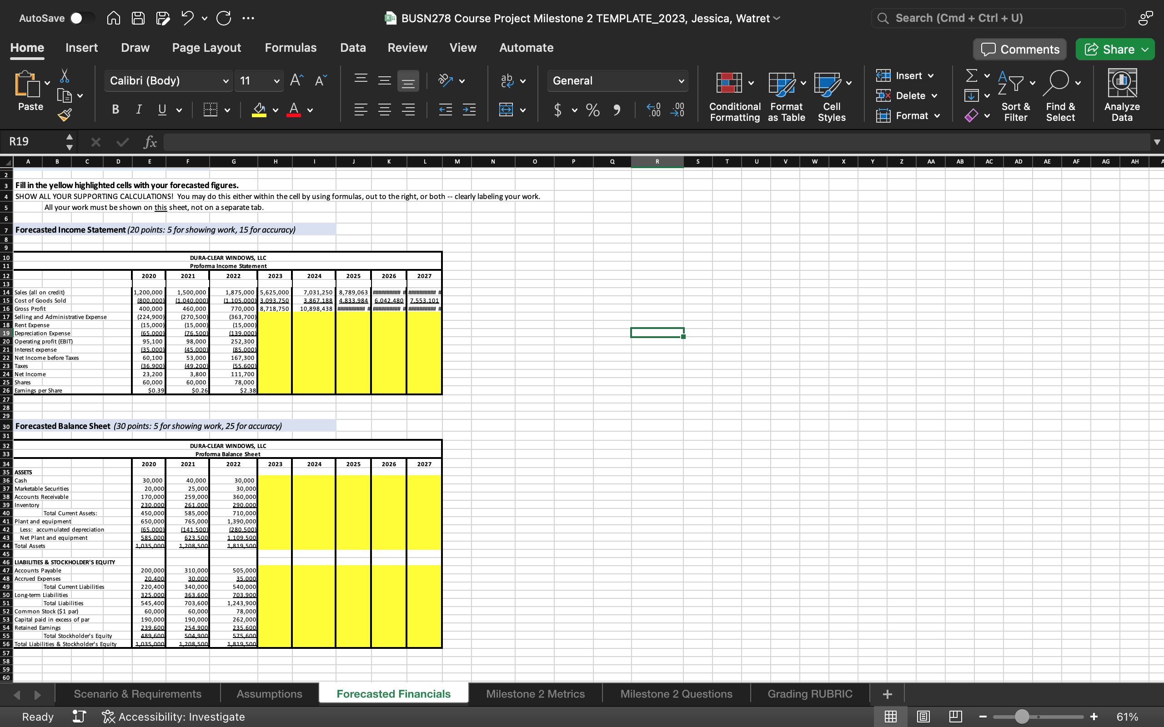Click the Comments button
This screenshot has width=1164, height=727.
point(1020,49)
